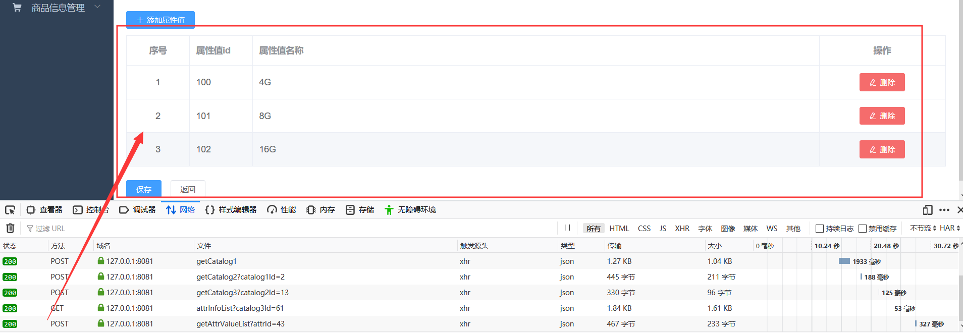Filter requests by JS

663,229
